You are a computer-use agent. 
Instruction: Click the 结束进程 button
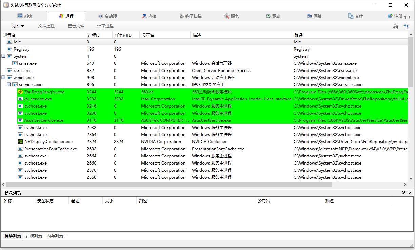(x=105, y=26)
